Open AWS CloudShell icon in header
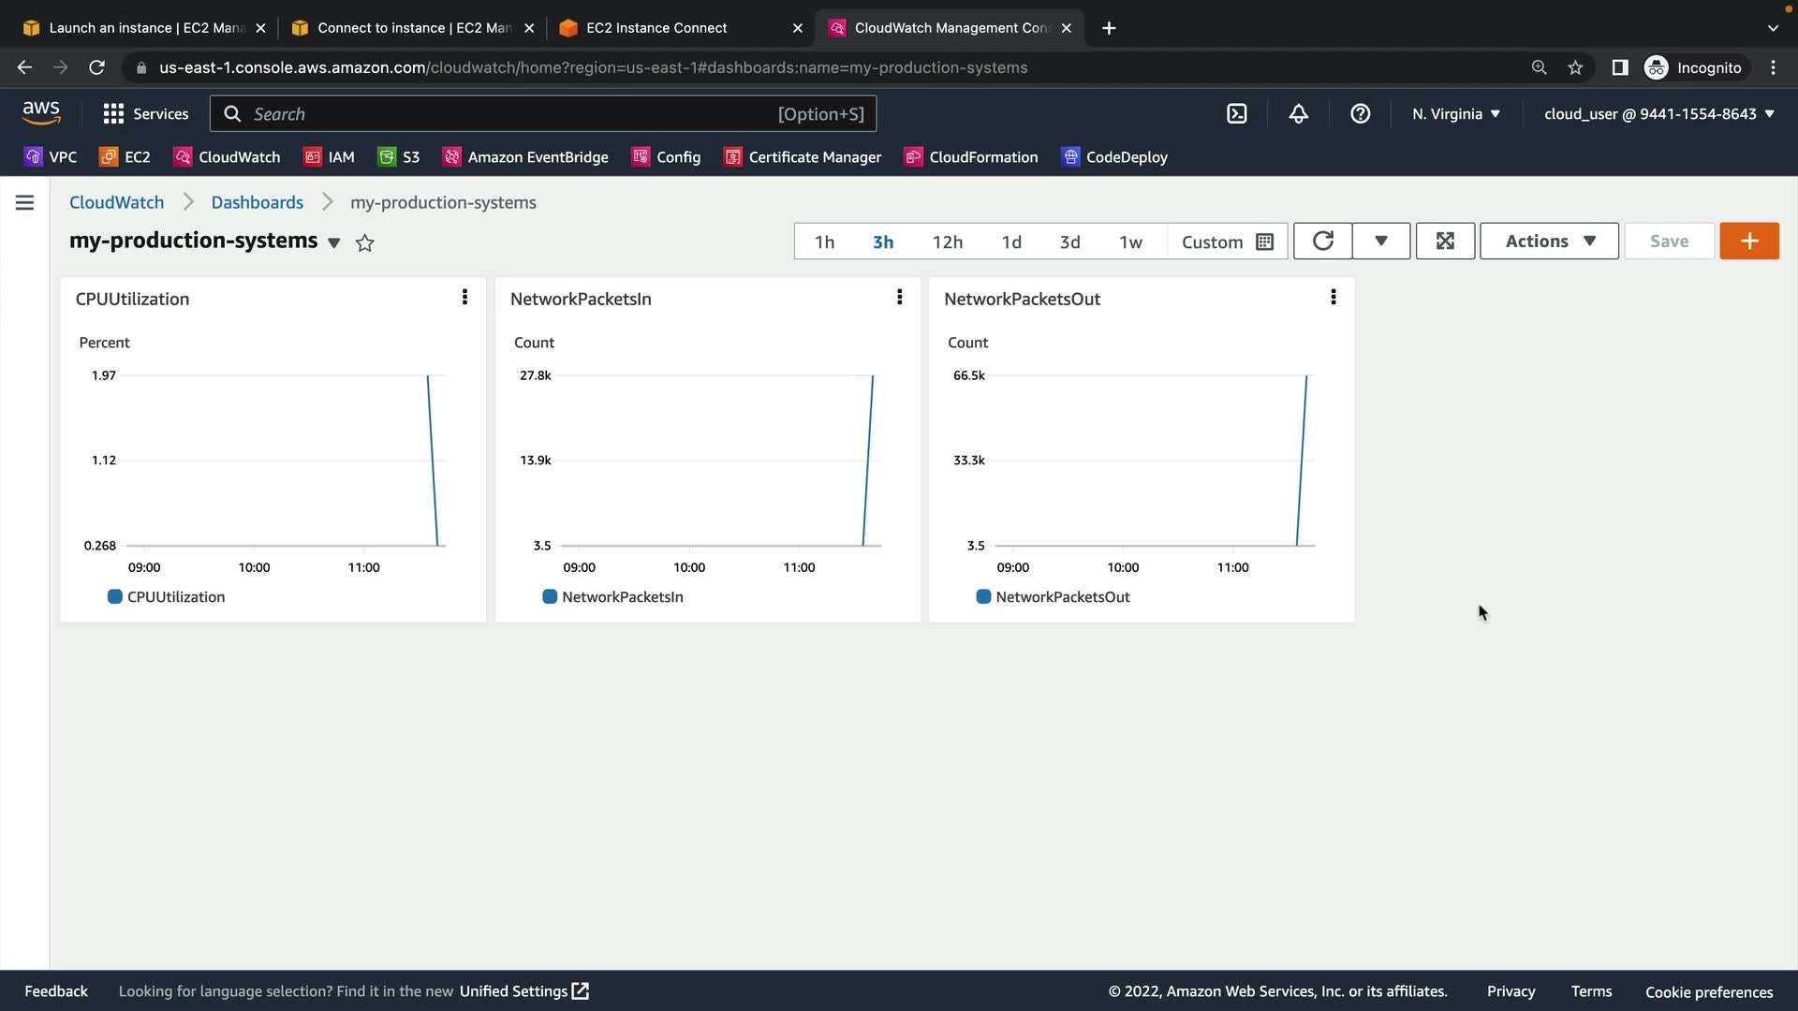1798x1011 pixels. tap(1236, 113)
